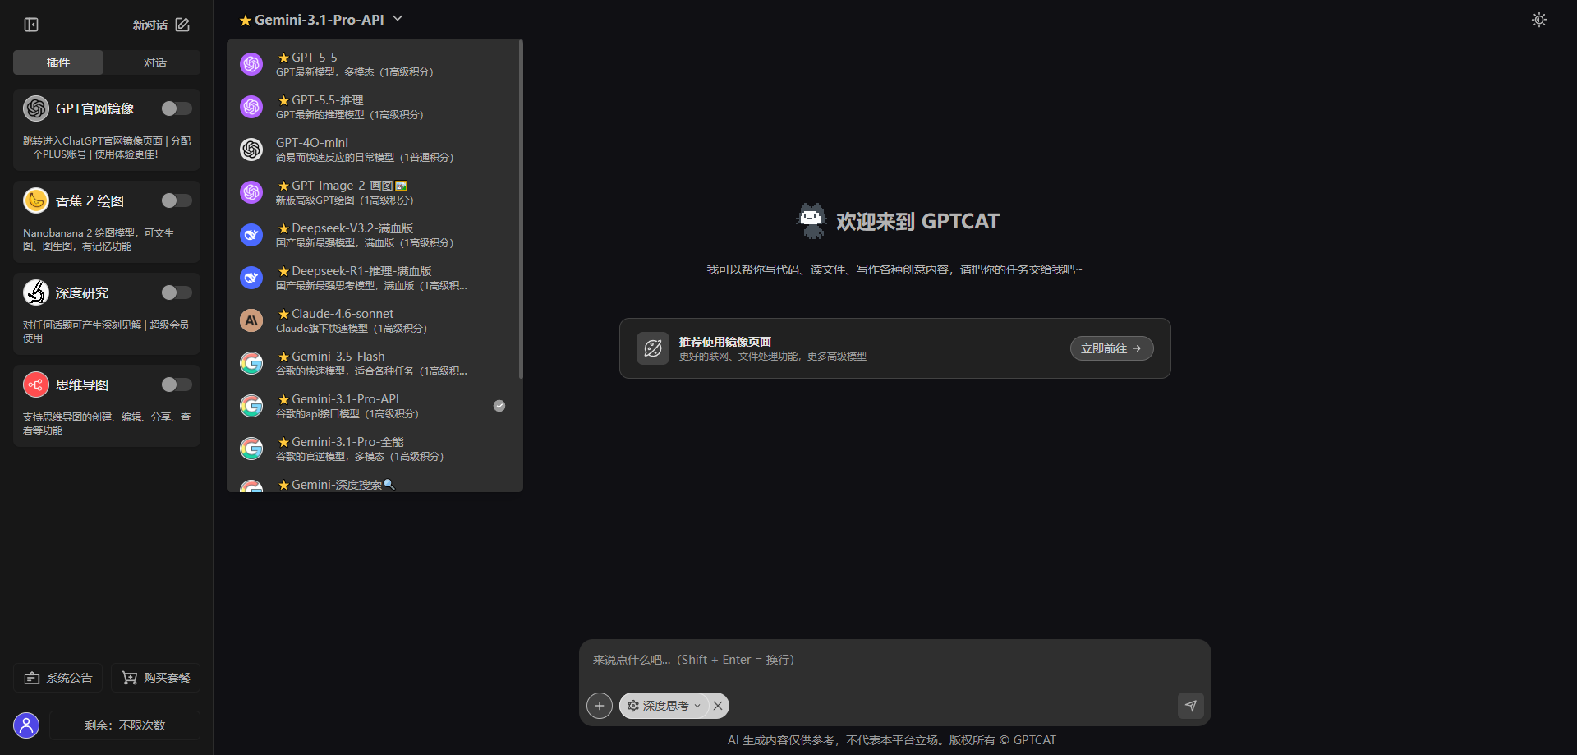Collapse the sidebar with the panel icon

[31, 25]
